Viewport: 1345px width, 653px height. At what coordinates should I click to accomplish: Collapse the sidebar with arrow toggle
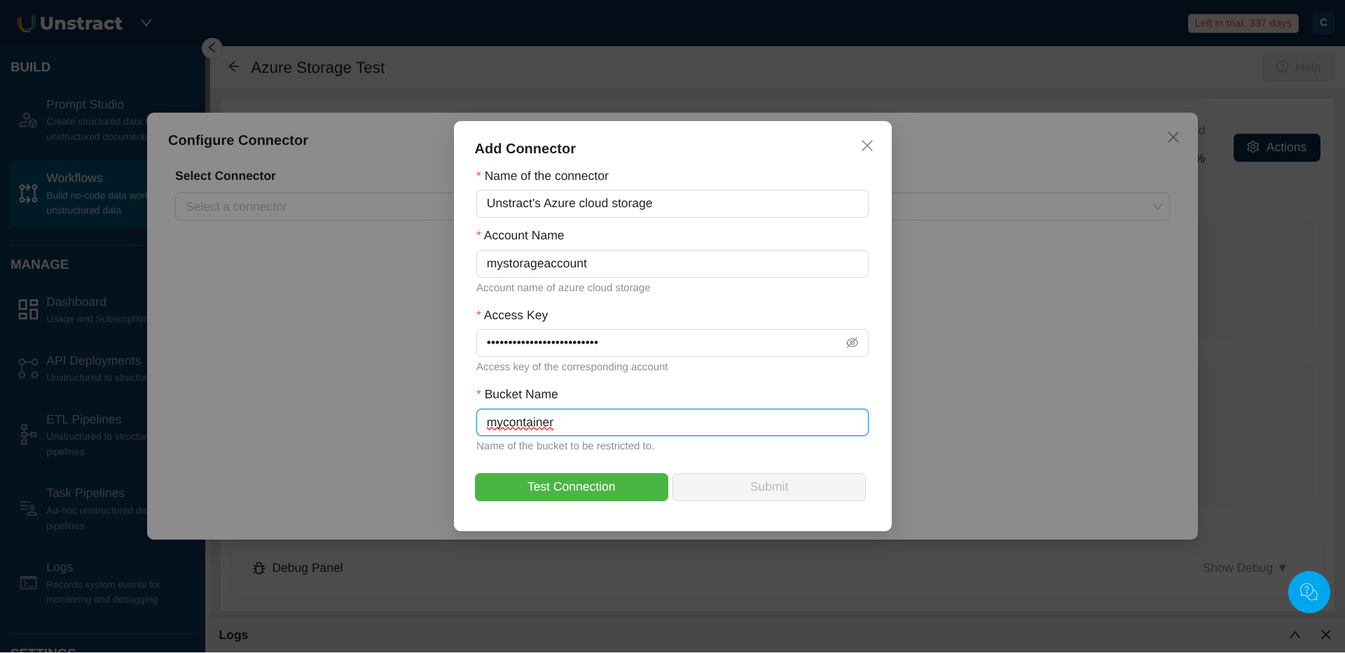pyautogui.click(x=212, y=48)
